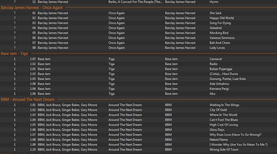This screenshot has height=154, width=277.
Task: Click track number 05 in the Mocking Bird row
Action: coord(34,33)
